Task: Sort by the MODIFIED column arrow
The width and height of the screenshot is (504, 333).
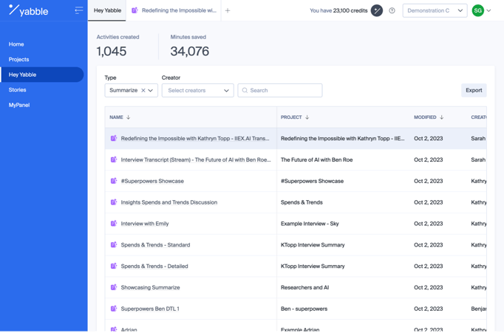Action: point(441,117)
